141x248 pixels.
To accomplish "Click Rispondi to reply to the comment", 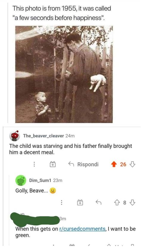I will pyautogui.click(x=84, y=164).
